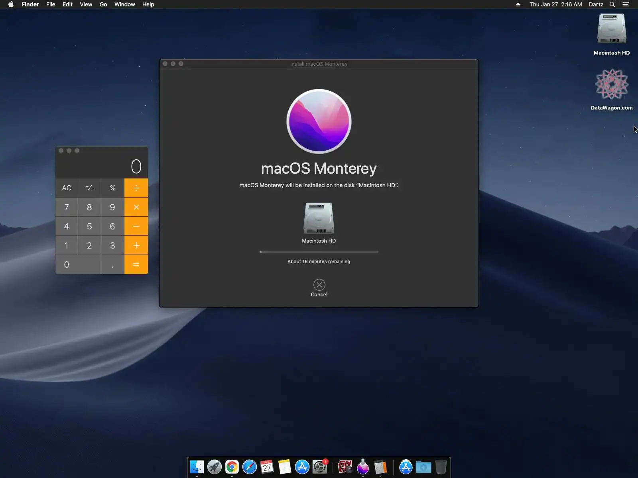
Task: Open the Dartz user menu
Action: click(x=596, y=4)
